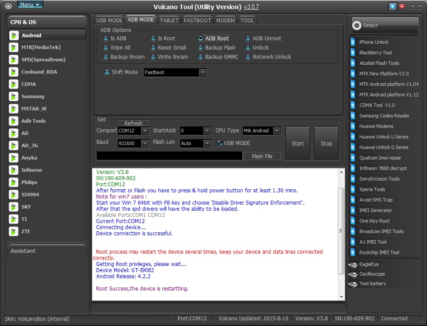The width and height of the screenshot is (427, 326).
Task: Click the Infineon play icon
Action: 14,170
